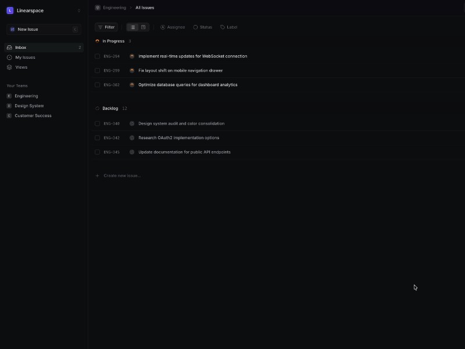Click the New Issue button
Viewport: 465px width, 349px height.
tap(27, 29)
